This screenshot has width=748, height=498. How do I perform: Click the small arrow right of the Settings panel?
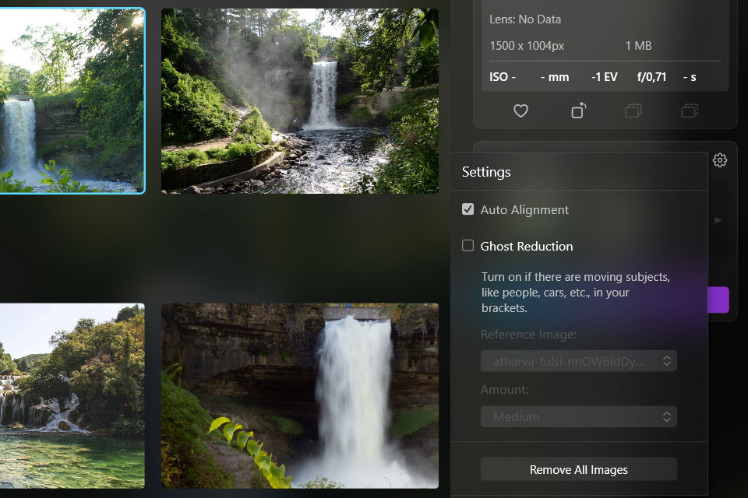tap(718, 220)
